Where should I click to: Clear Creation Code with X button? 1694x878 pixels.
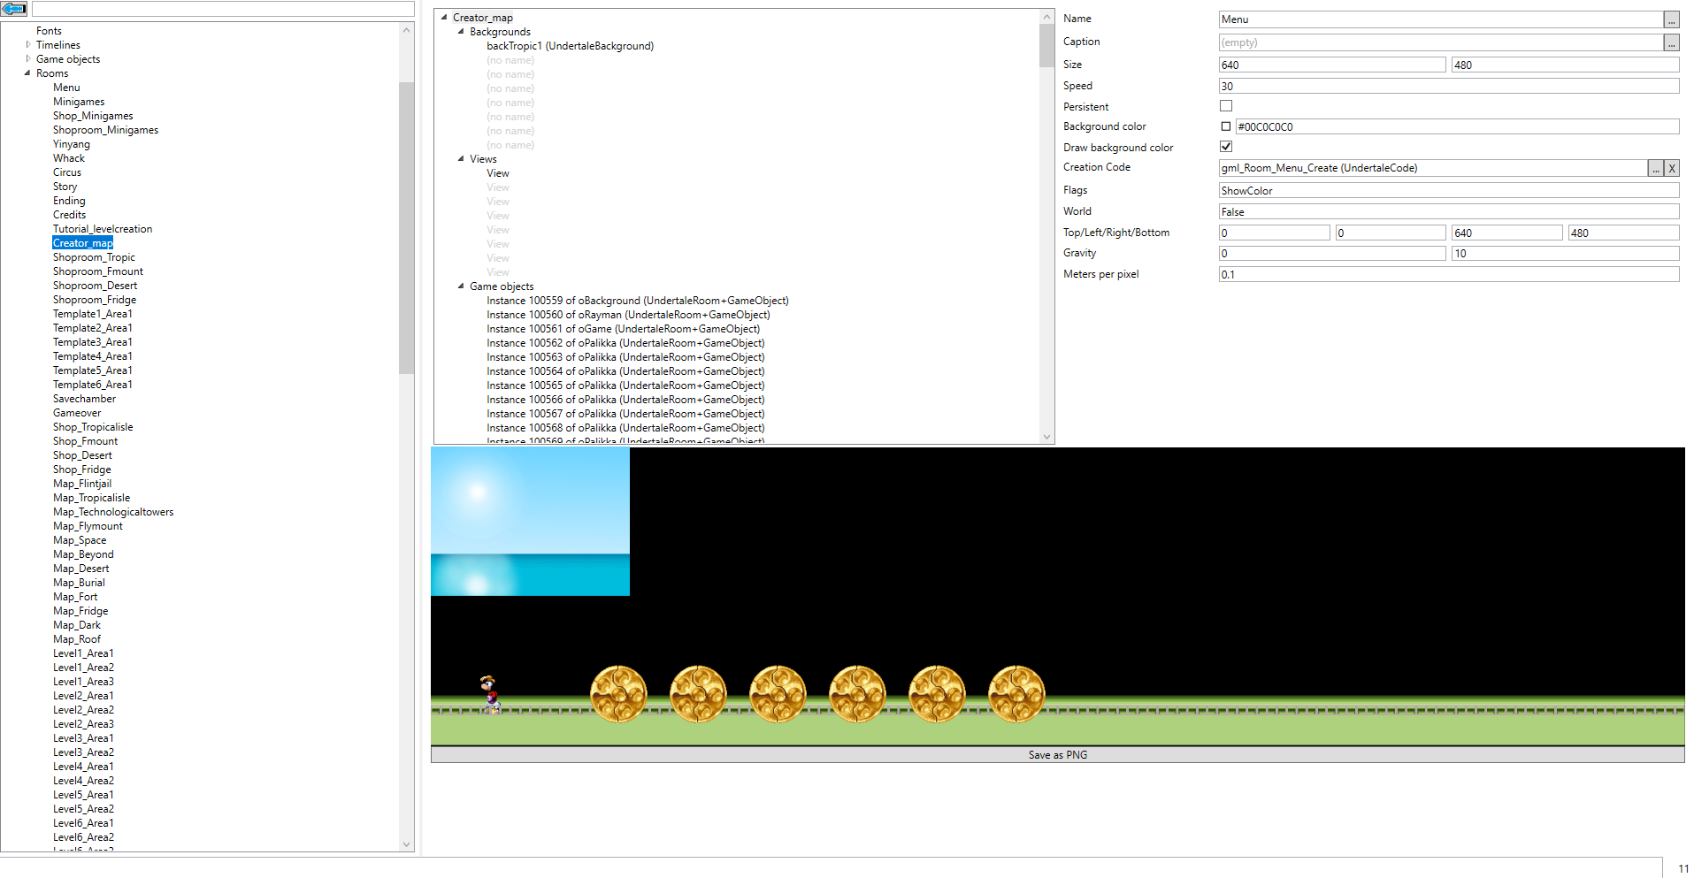[x=1671, y=168]
